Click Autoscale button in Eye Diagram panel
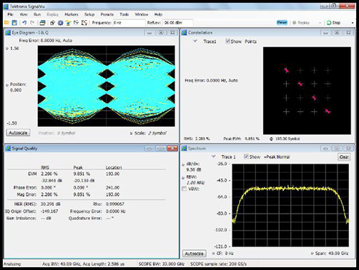 tap(18, 133)
